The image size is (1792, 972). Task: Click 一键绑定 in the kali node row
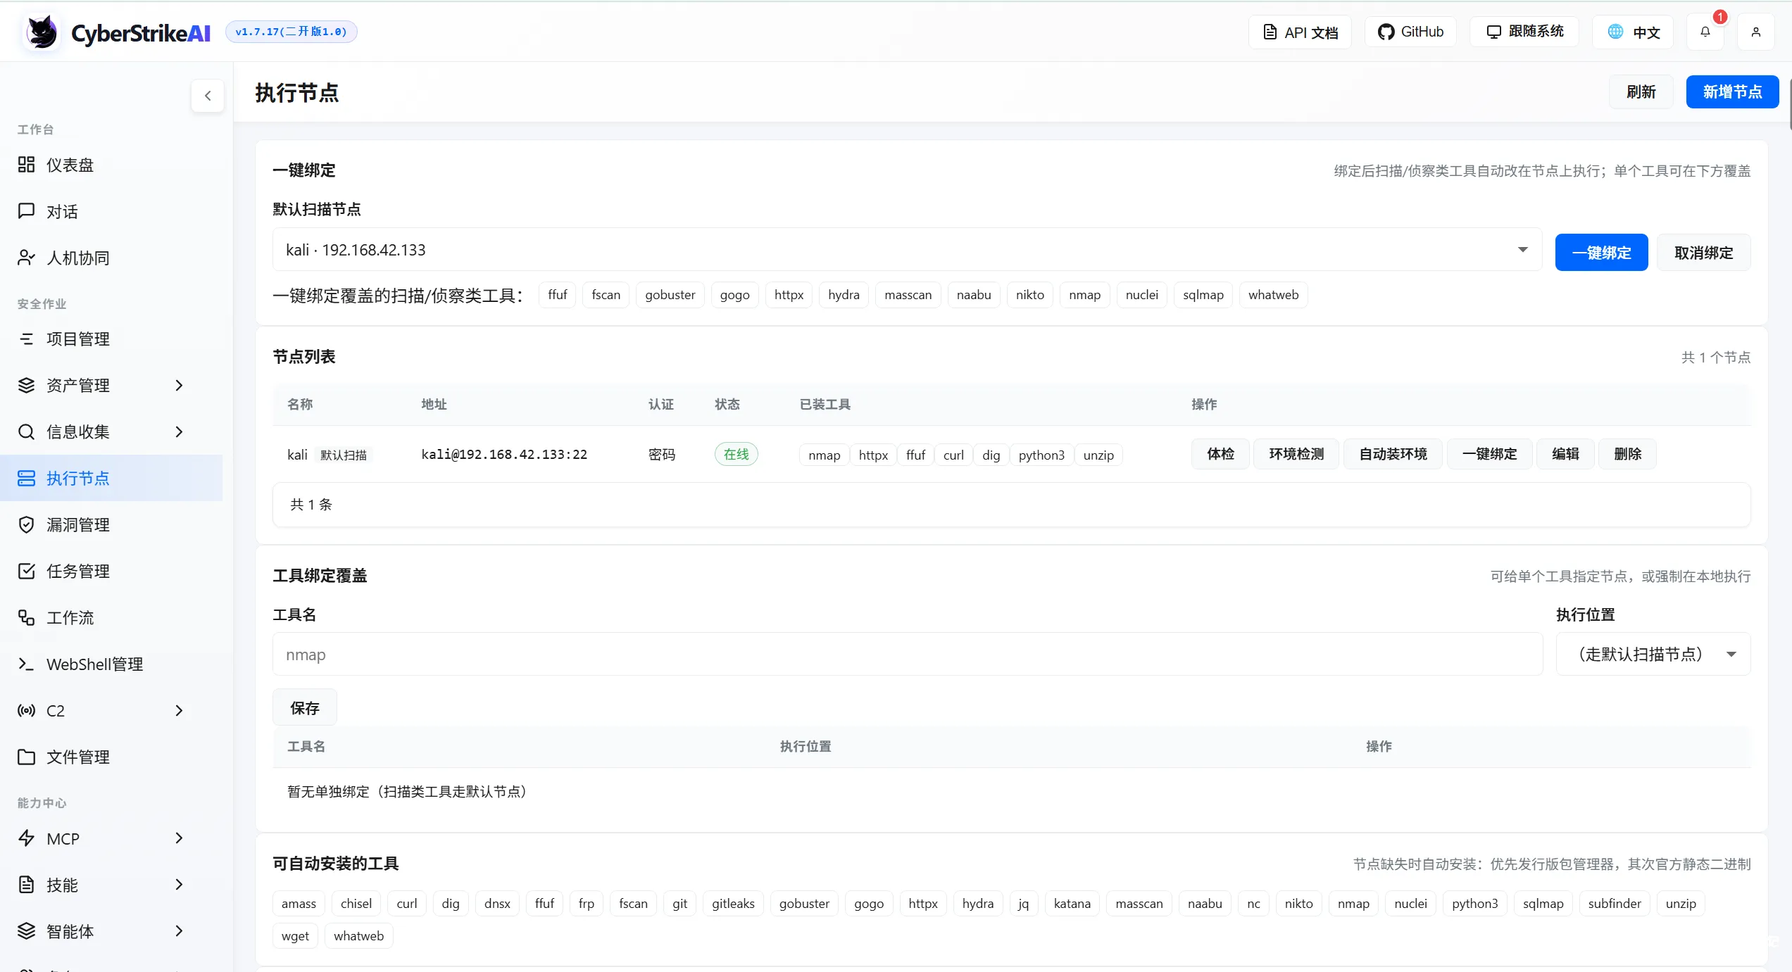click(1489, 455)
